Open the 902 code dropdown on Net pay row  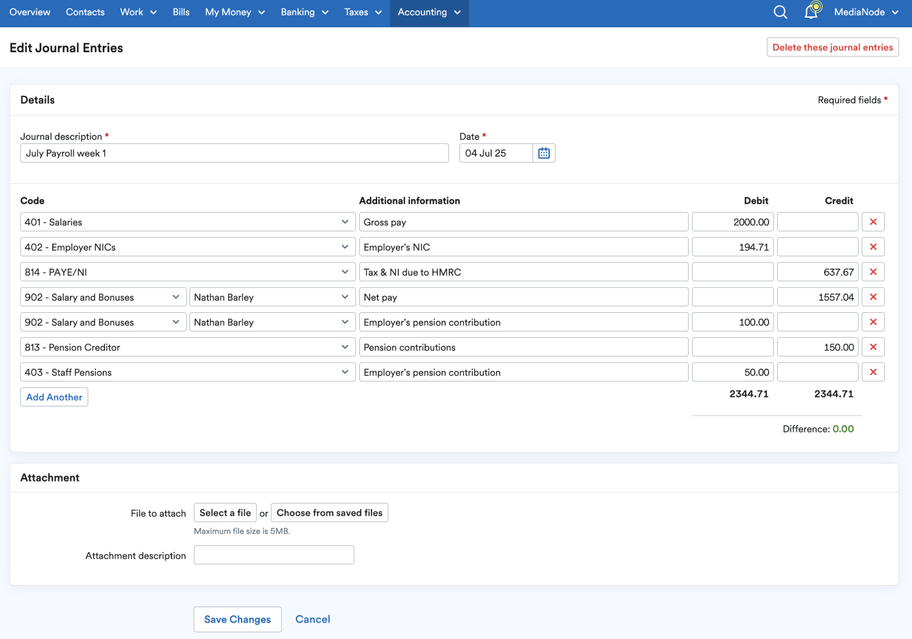[x=103, y=297]
